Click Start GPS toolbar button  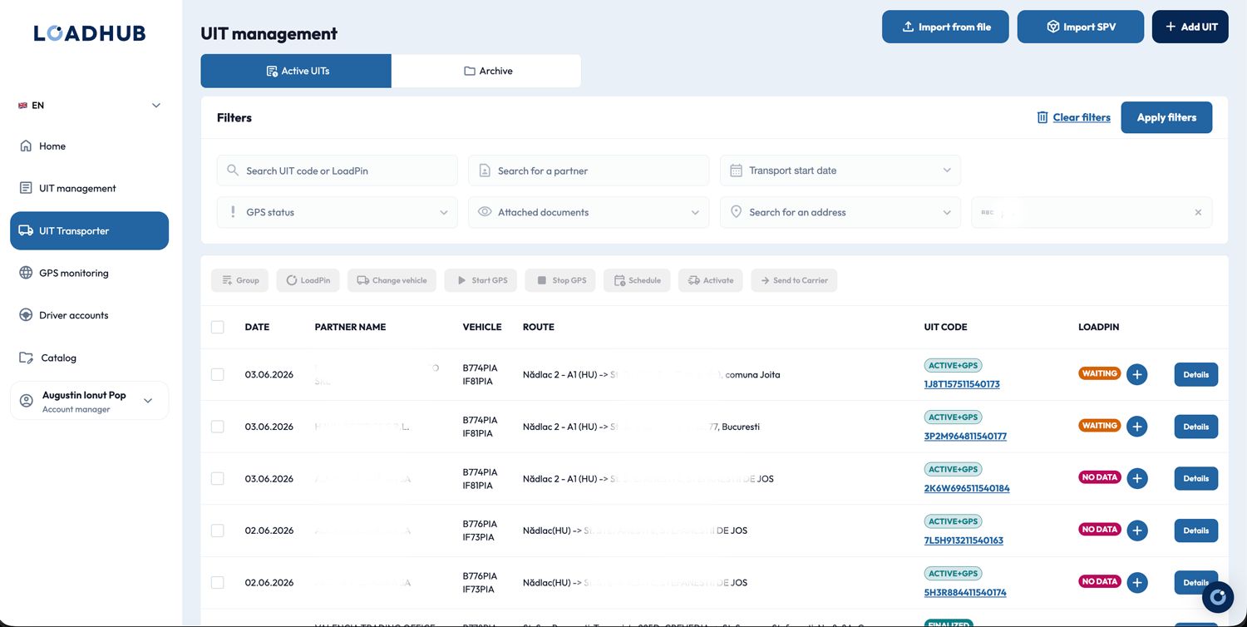point(481,280)
